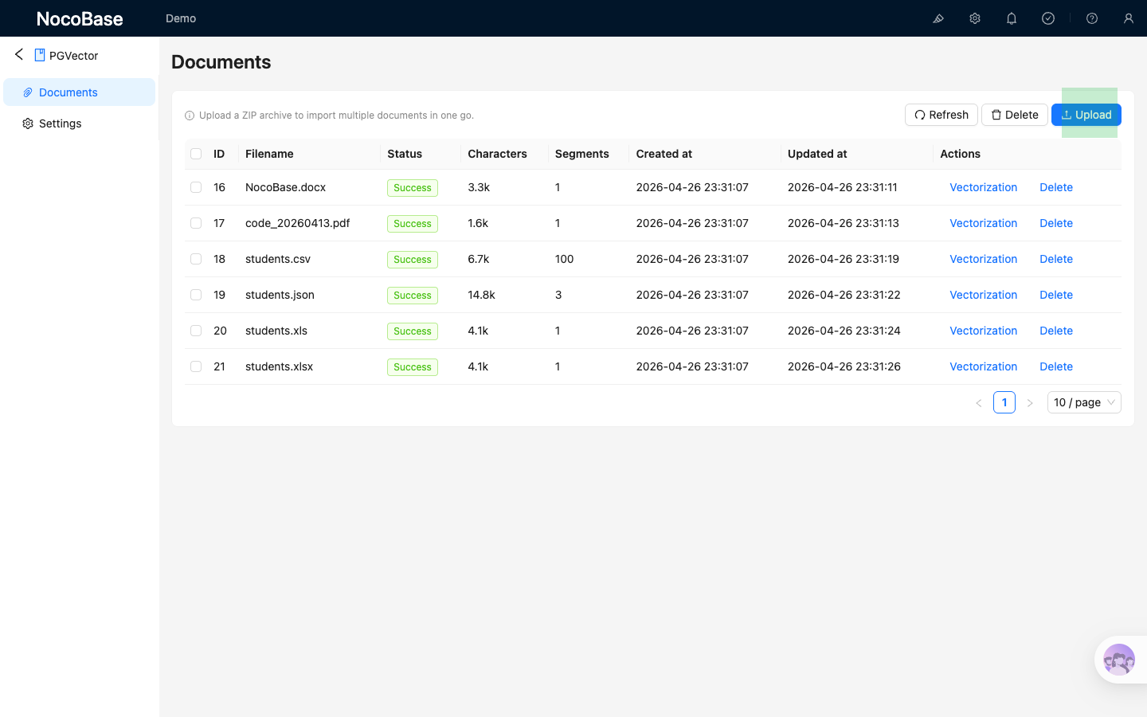Open the help question mark icon
The image size is (1147, 717).
1092,18
